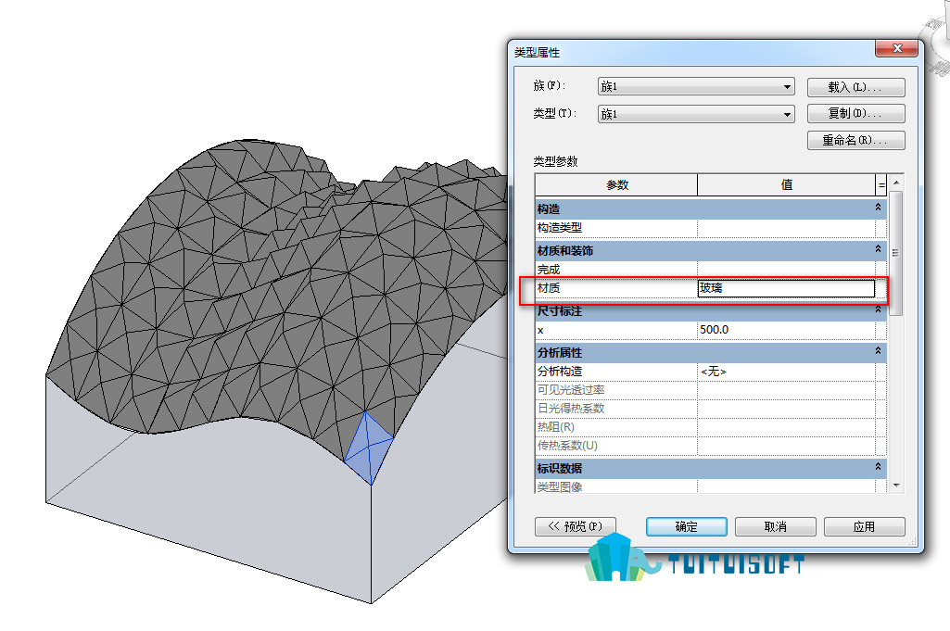The height and width of the screenshot is (631, 950).
Task: Collapse the 分析属性 section
Action: [878, 351]
